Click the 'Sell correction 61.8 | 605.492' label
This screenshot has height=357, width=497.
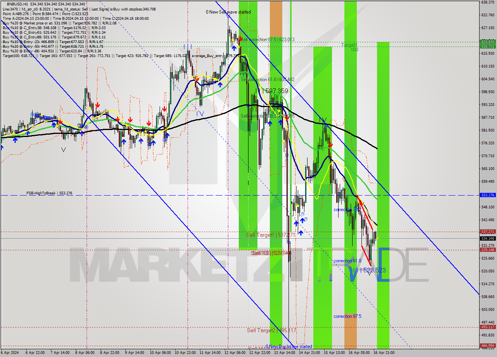tap(268, 80)
